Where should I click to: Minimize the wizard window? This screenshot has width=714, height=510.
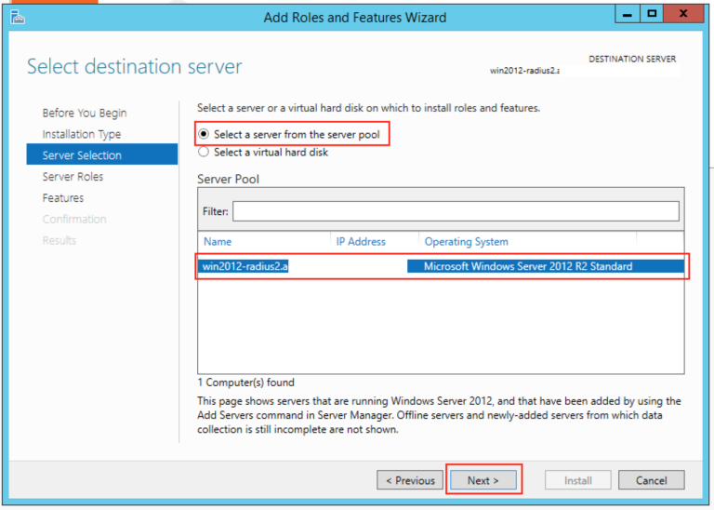click(627, 14)
